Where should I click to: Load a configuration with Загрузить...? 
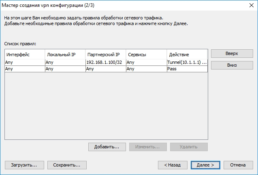[x=24, y=165]
